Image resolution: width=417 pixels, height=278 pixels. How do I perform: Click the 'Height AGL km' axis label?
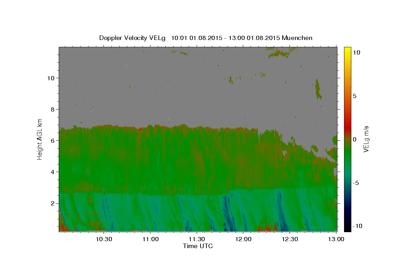[40, 139]
